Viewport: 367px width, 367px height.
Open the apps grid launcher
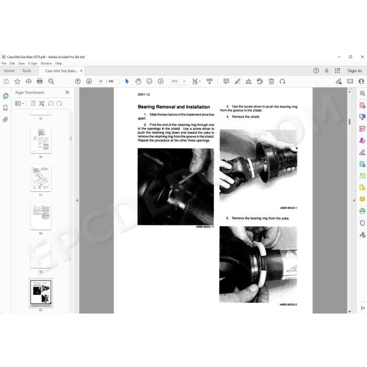pos(337,71)
